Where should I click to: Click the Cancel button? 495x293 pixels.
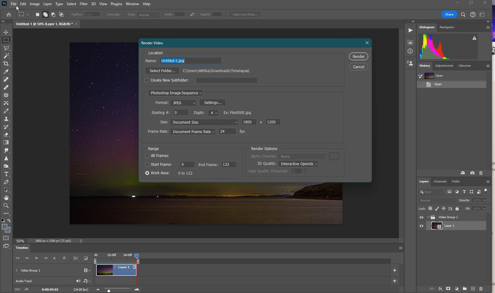click(359, 67)
